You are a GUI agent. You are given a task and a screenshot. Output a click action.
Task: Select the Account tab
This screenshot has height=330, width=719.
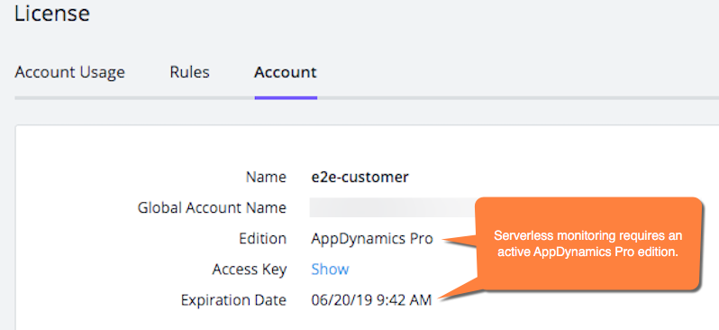tap(286, 72)
